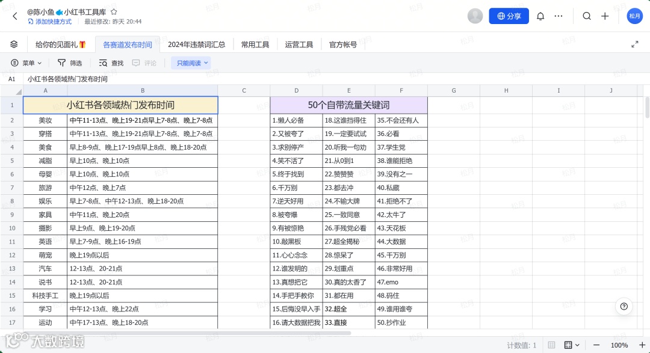The image size is (650, 353).
Task: Click the 穿搭 cell
Action: (x=45, y=134)
